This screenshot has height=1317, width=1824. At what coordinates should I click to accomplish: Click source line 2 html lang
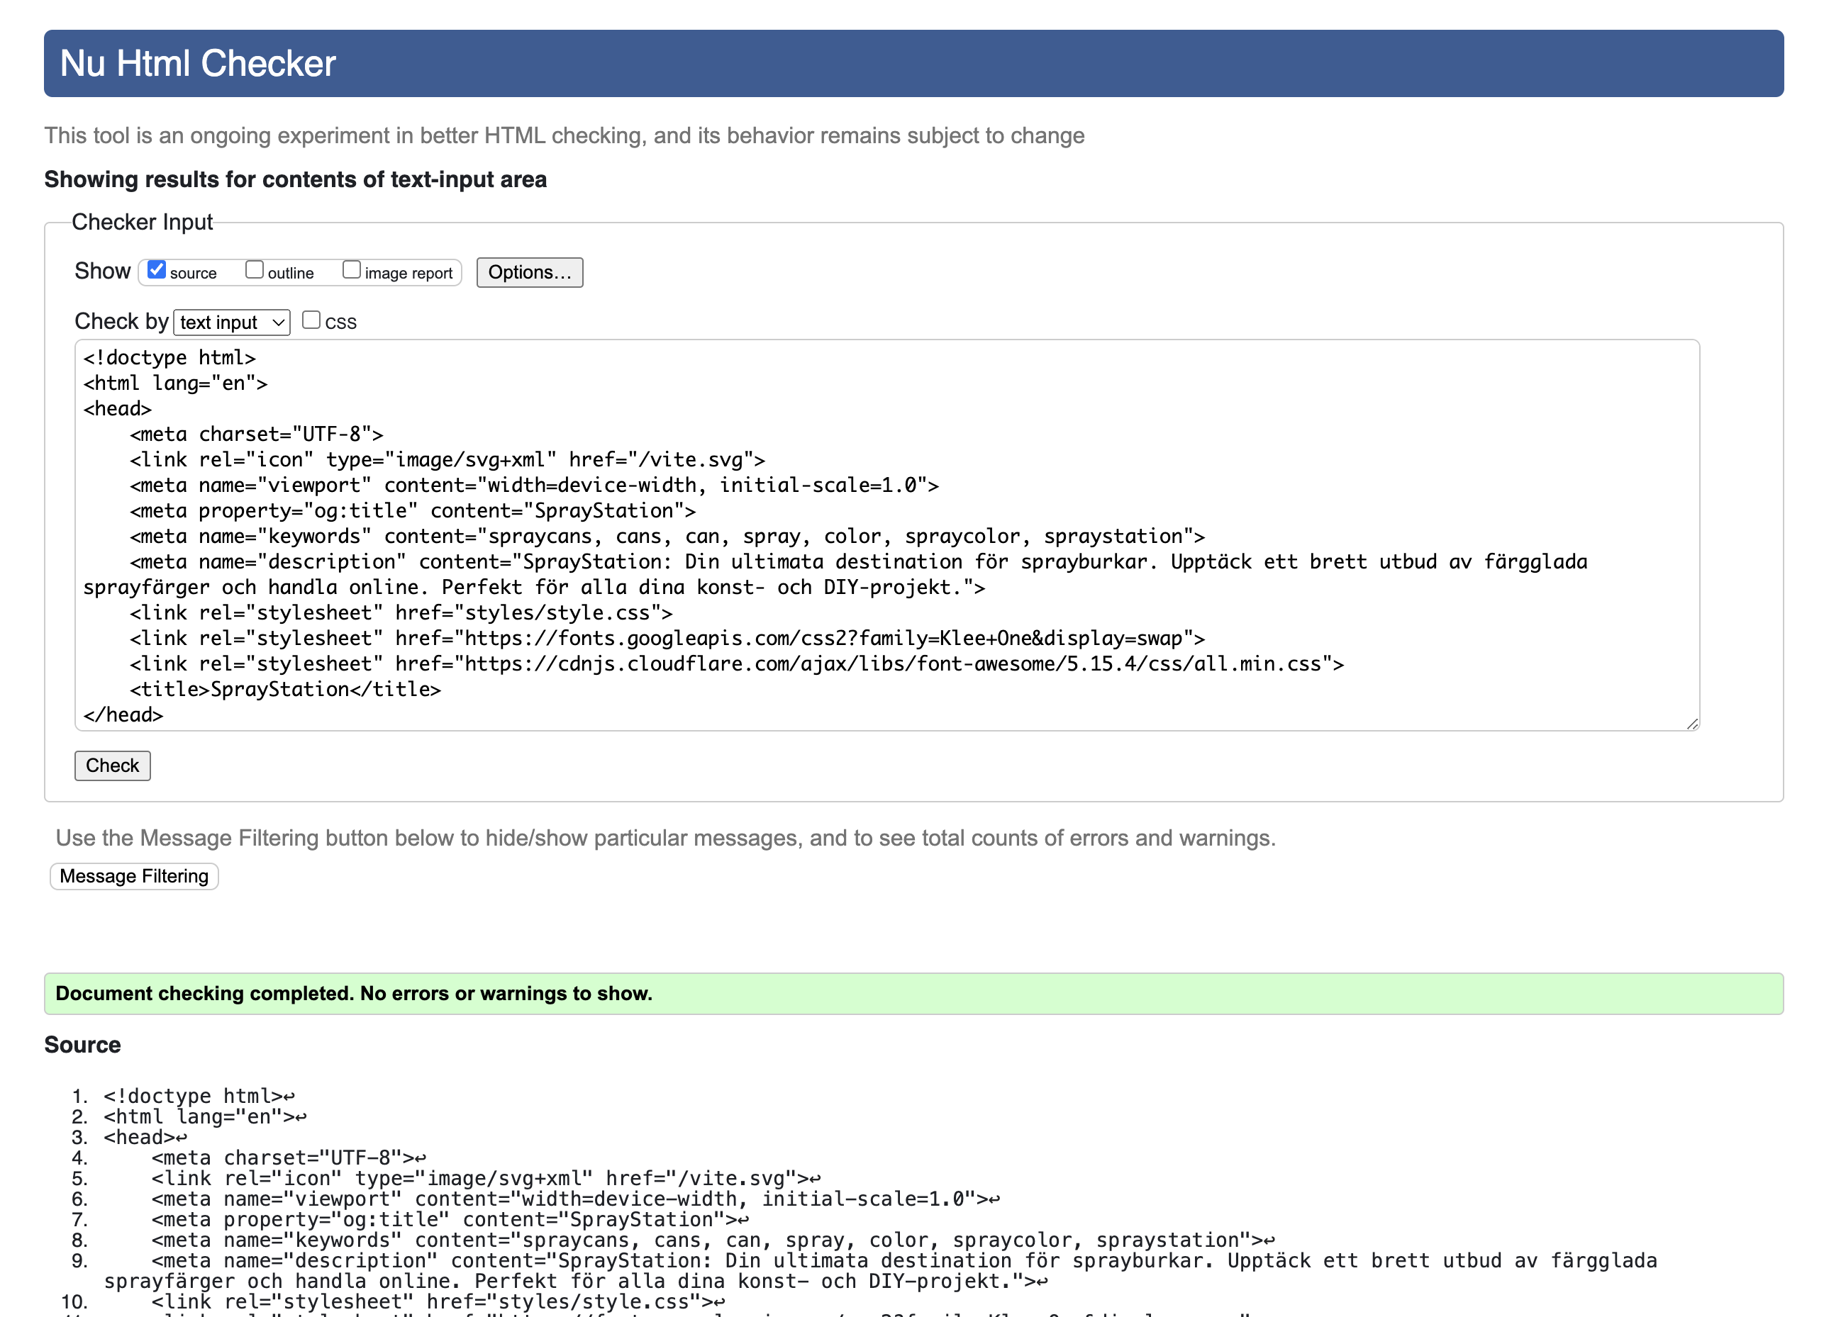(x=205, y=1117)
